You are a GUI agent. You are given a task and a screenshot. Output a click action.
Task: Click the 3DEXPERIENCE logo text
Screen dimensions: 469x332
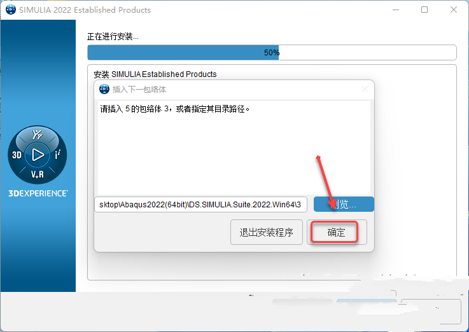pyautogui.click(x=38, y=193)
